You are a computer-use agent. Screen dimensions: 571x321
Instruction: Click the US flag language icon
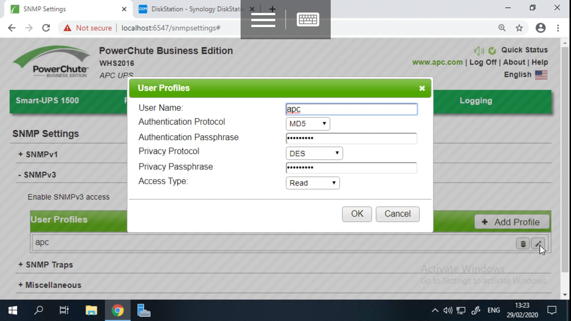pos(541,75)
